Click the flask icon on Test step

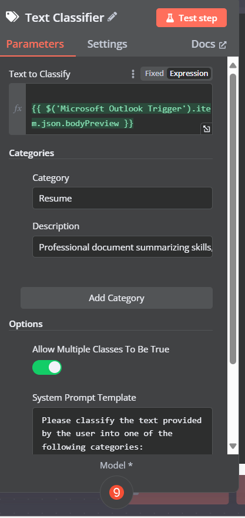(x=170, y=18)
